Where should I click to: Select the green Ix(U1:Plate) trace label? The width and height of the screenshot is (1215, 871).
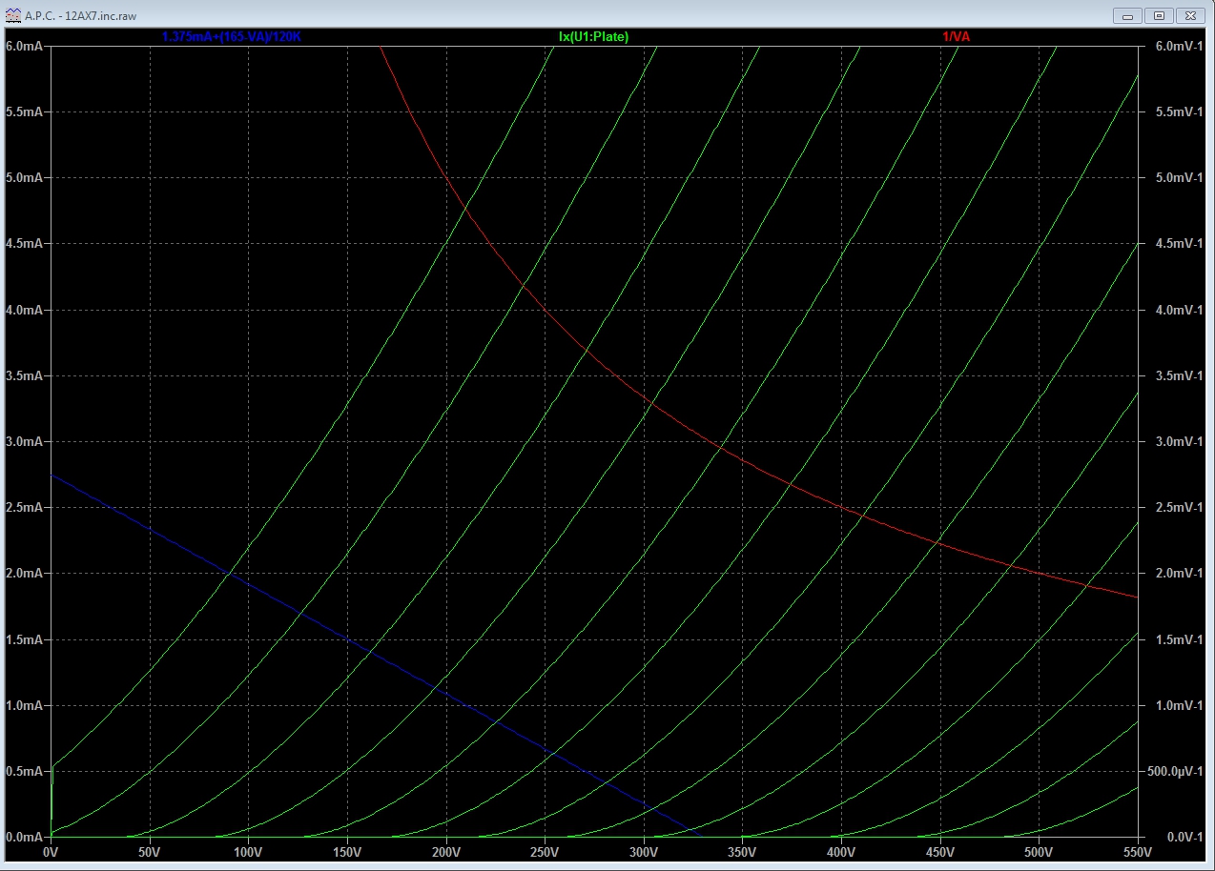click(x=593, y=36)
